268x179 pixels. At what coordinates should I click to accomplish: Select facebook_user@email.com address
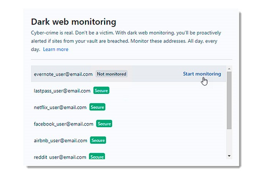[64, 124]
